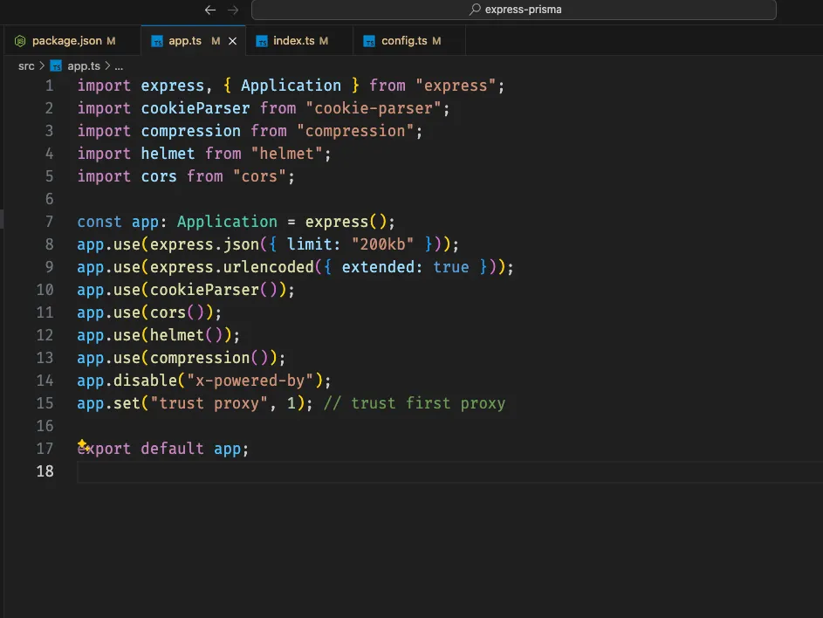Click cors() call on line 11
This screenshot has height=618, width=823.
point(177,312)
